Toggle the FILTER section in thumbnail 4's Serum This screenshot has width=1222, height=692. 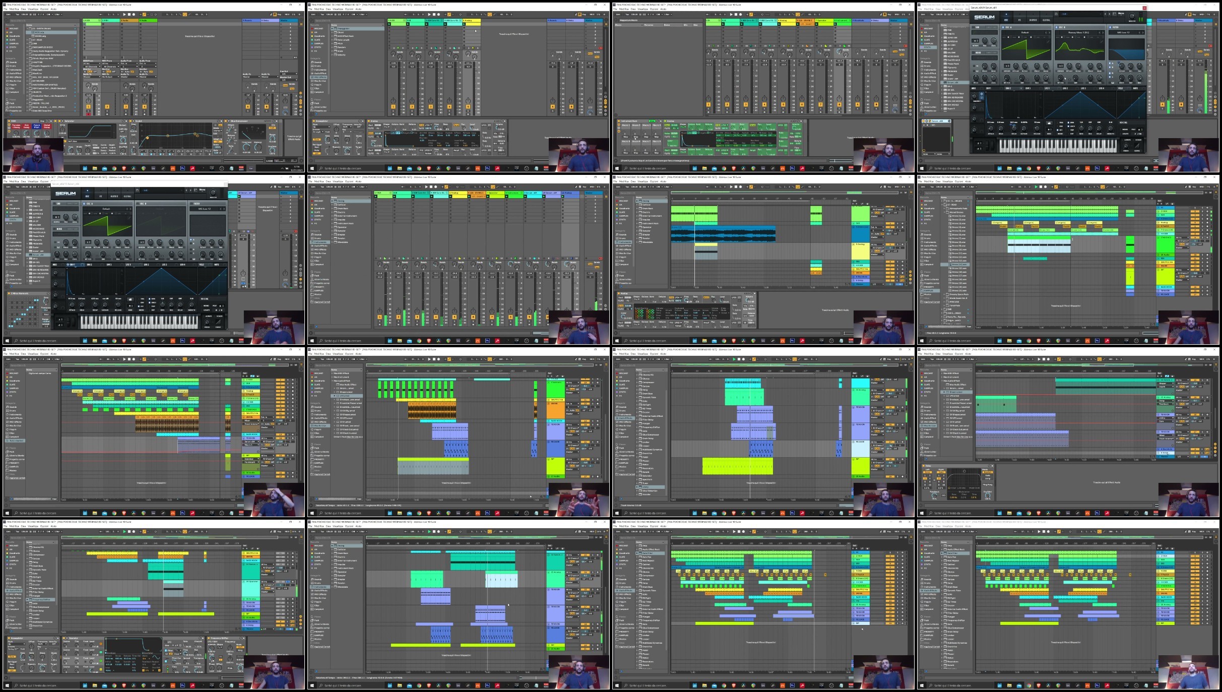click(1110, 27)
